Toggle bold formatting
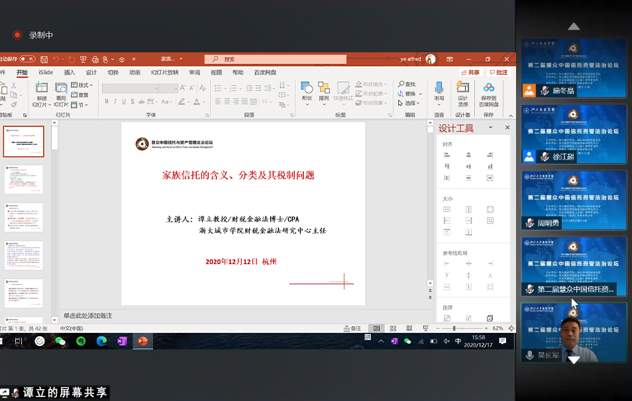The width and height of the screenshot is (632, 401). (x=106, y=101)
